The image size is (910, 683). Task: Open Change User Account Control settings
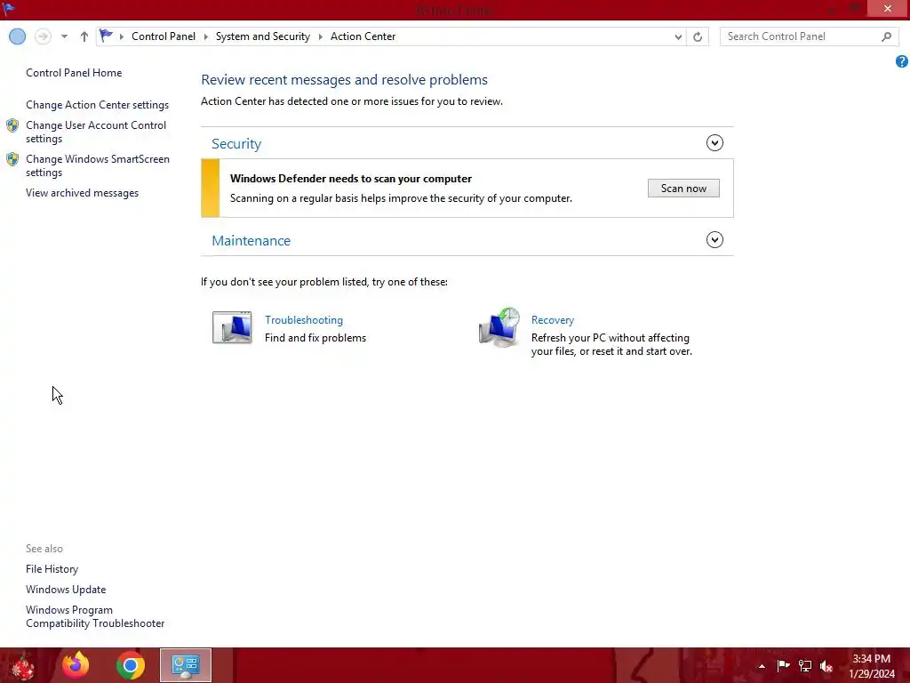96,132
